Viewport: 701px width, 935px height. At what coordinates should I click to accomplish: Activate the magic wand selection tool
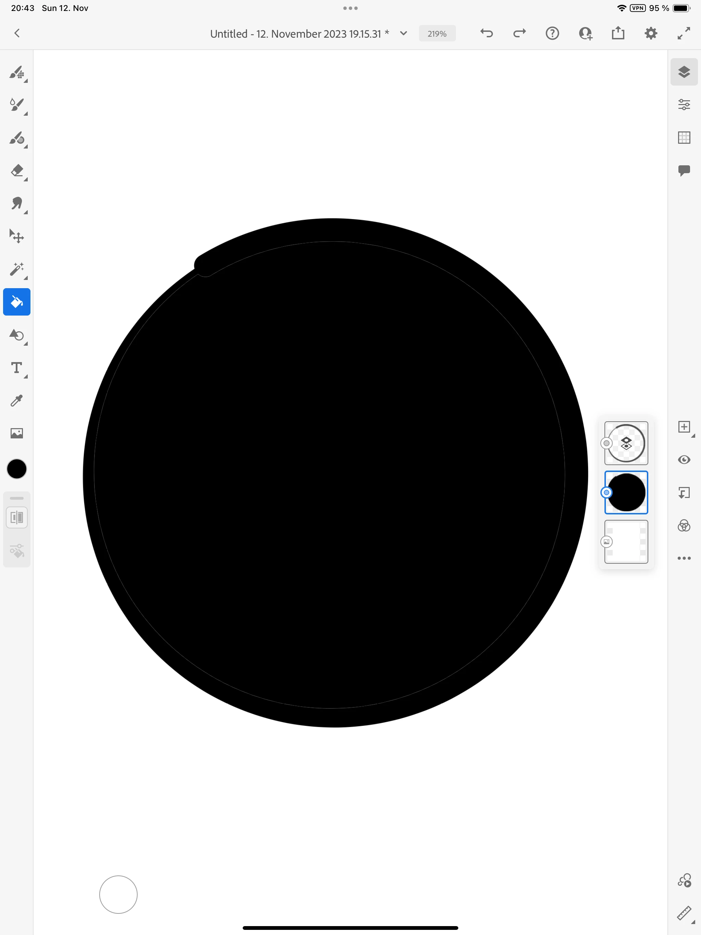pos(16,269)
